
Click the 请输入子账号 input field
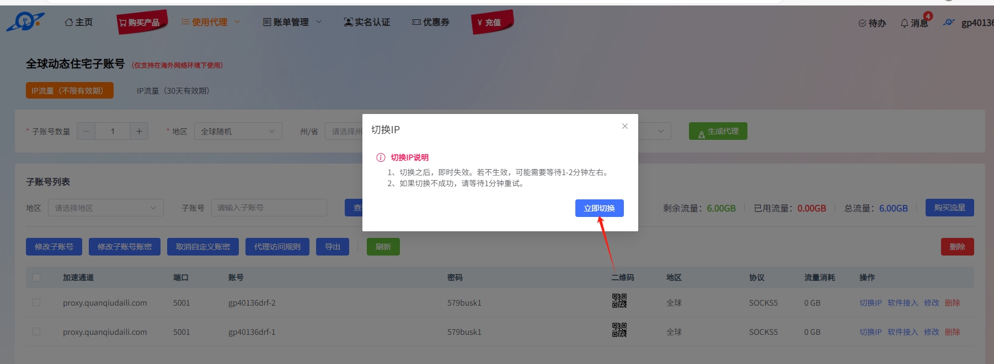tap(269, 208)
